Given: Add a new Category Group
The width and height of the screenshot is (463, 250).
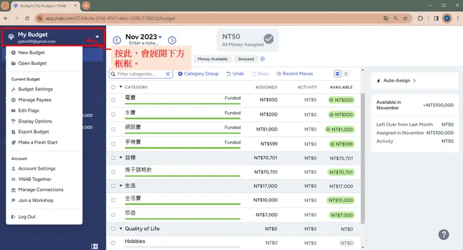Looking at the screenshot, I should (198, 74).
